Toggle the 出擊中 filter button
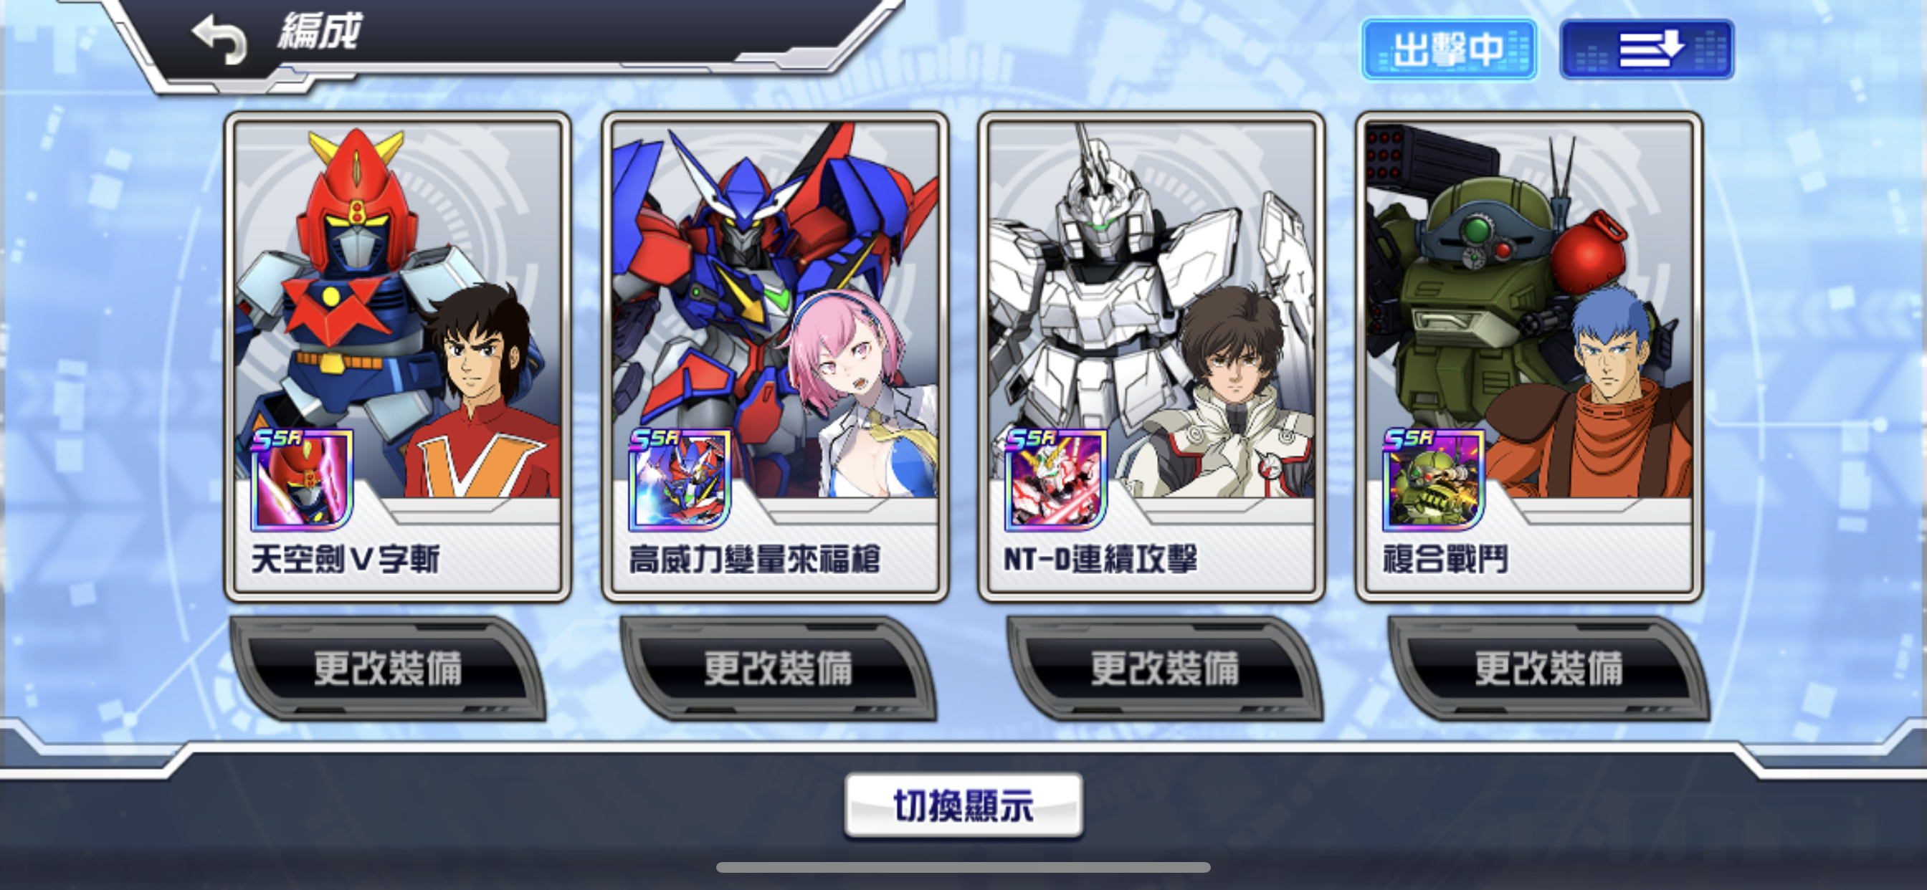 point(1449,49)
